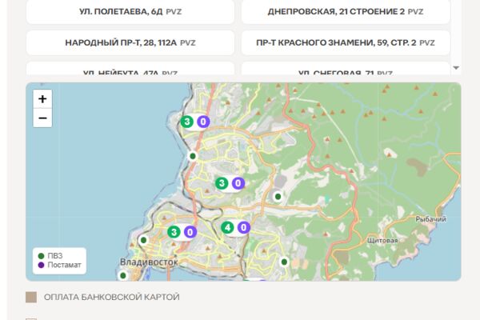Click the northernmost purple 0 postamat cluster
Image resolution: width=480 pixels, height=320 pixels.
click(203, 122)
